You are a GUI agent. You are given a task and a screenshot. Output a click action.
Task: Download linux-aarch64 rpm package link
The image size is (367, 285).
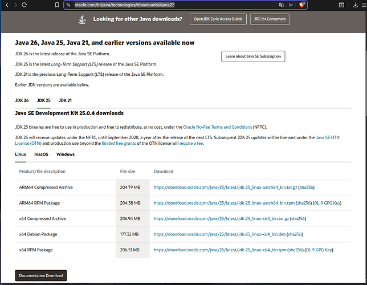point(224,203)
